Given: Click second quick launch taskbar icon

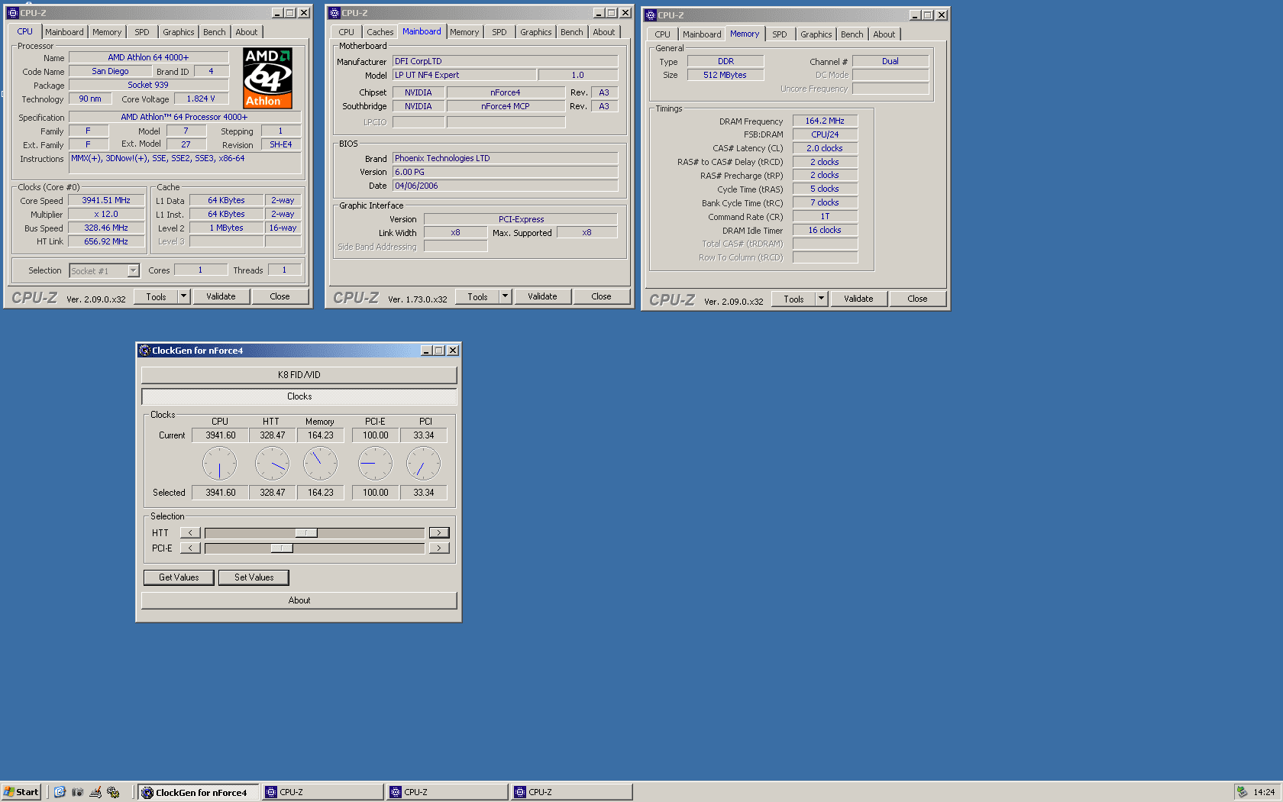Looking at the screenshot, I should click(77, 792).
